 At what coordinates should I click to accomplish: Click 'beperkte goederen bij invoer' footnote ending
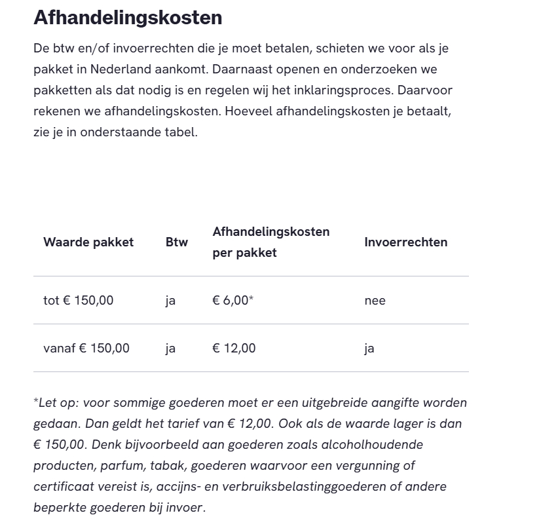tap(120, 508)
